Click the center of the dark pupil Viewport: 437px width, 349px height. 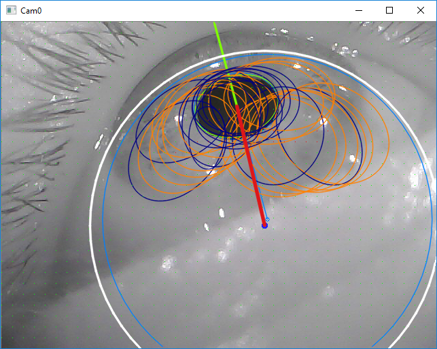tap(234, 103)
